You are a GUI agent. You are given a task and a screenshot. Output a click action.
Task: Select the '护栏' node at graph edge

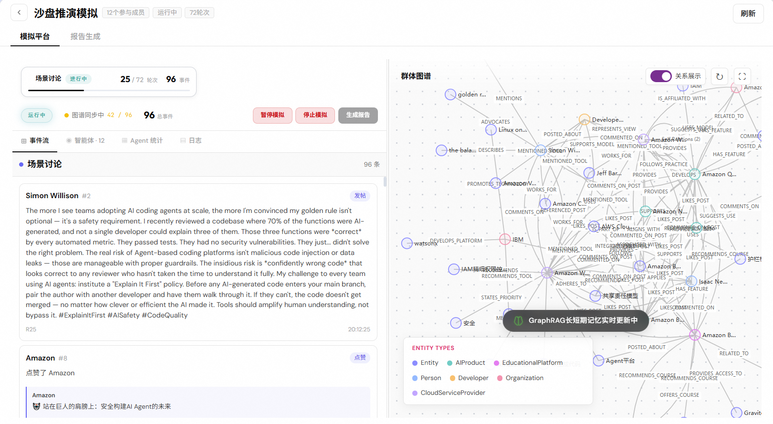pyautogui.click(x=740, y=259)
